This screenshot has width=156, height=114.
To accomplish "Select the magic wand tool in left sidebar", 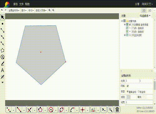I will pos(2,77).
